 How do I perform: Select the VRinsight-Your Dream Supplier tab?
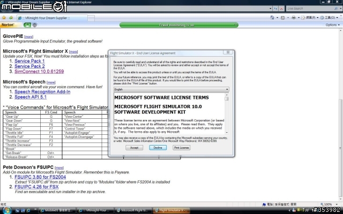tap(52, 18)
